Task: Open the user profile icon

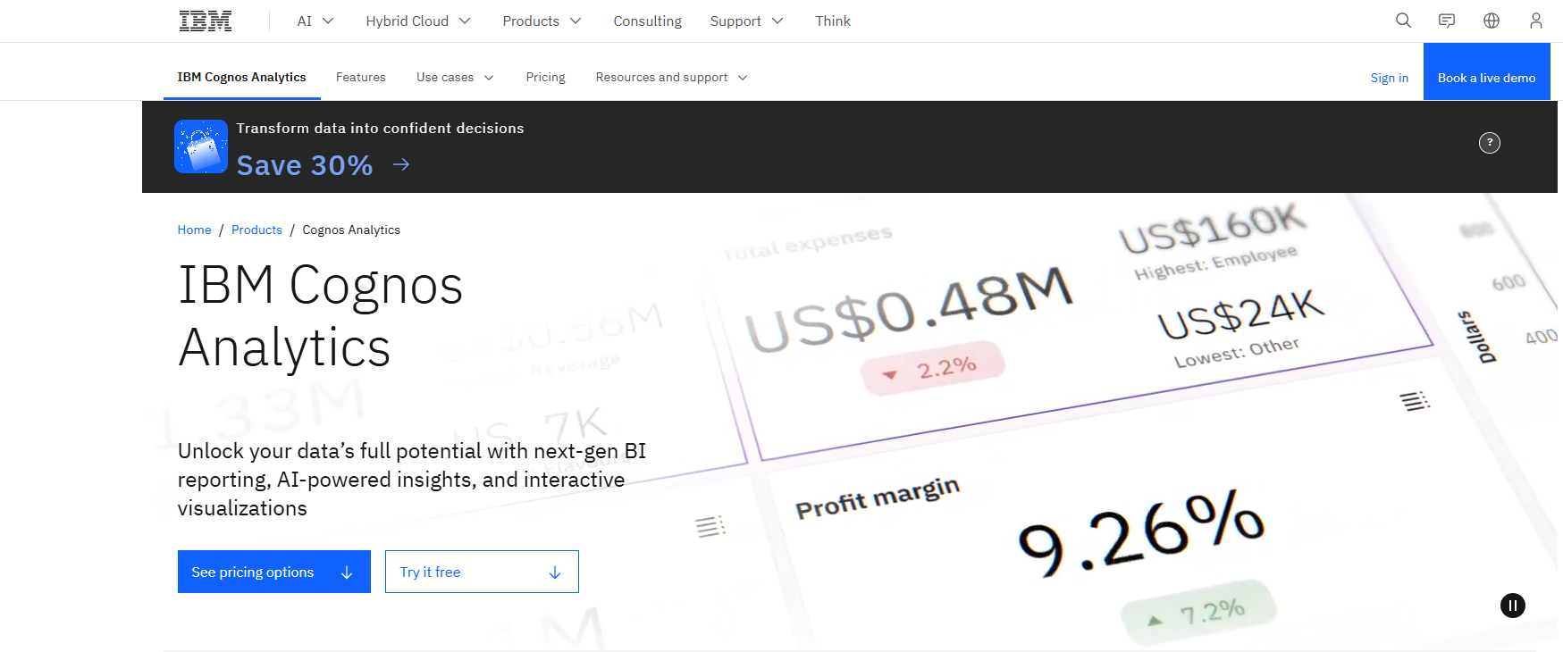Action: 1535,21
